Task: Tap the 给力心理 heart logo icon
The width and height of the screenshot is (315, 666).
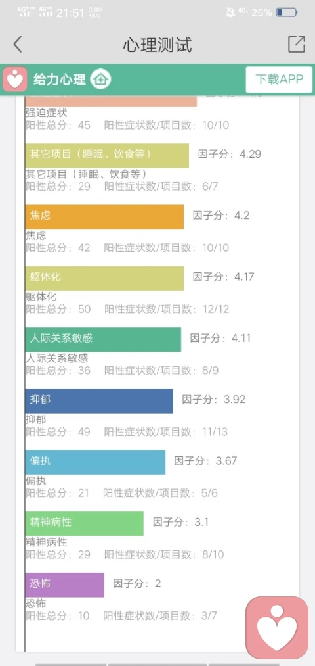Action: pyautogui.click(x=15, y=80)
